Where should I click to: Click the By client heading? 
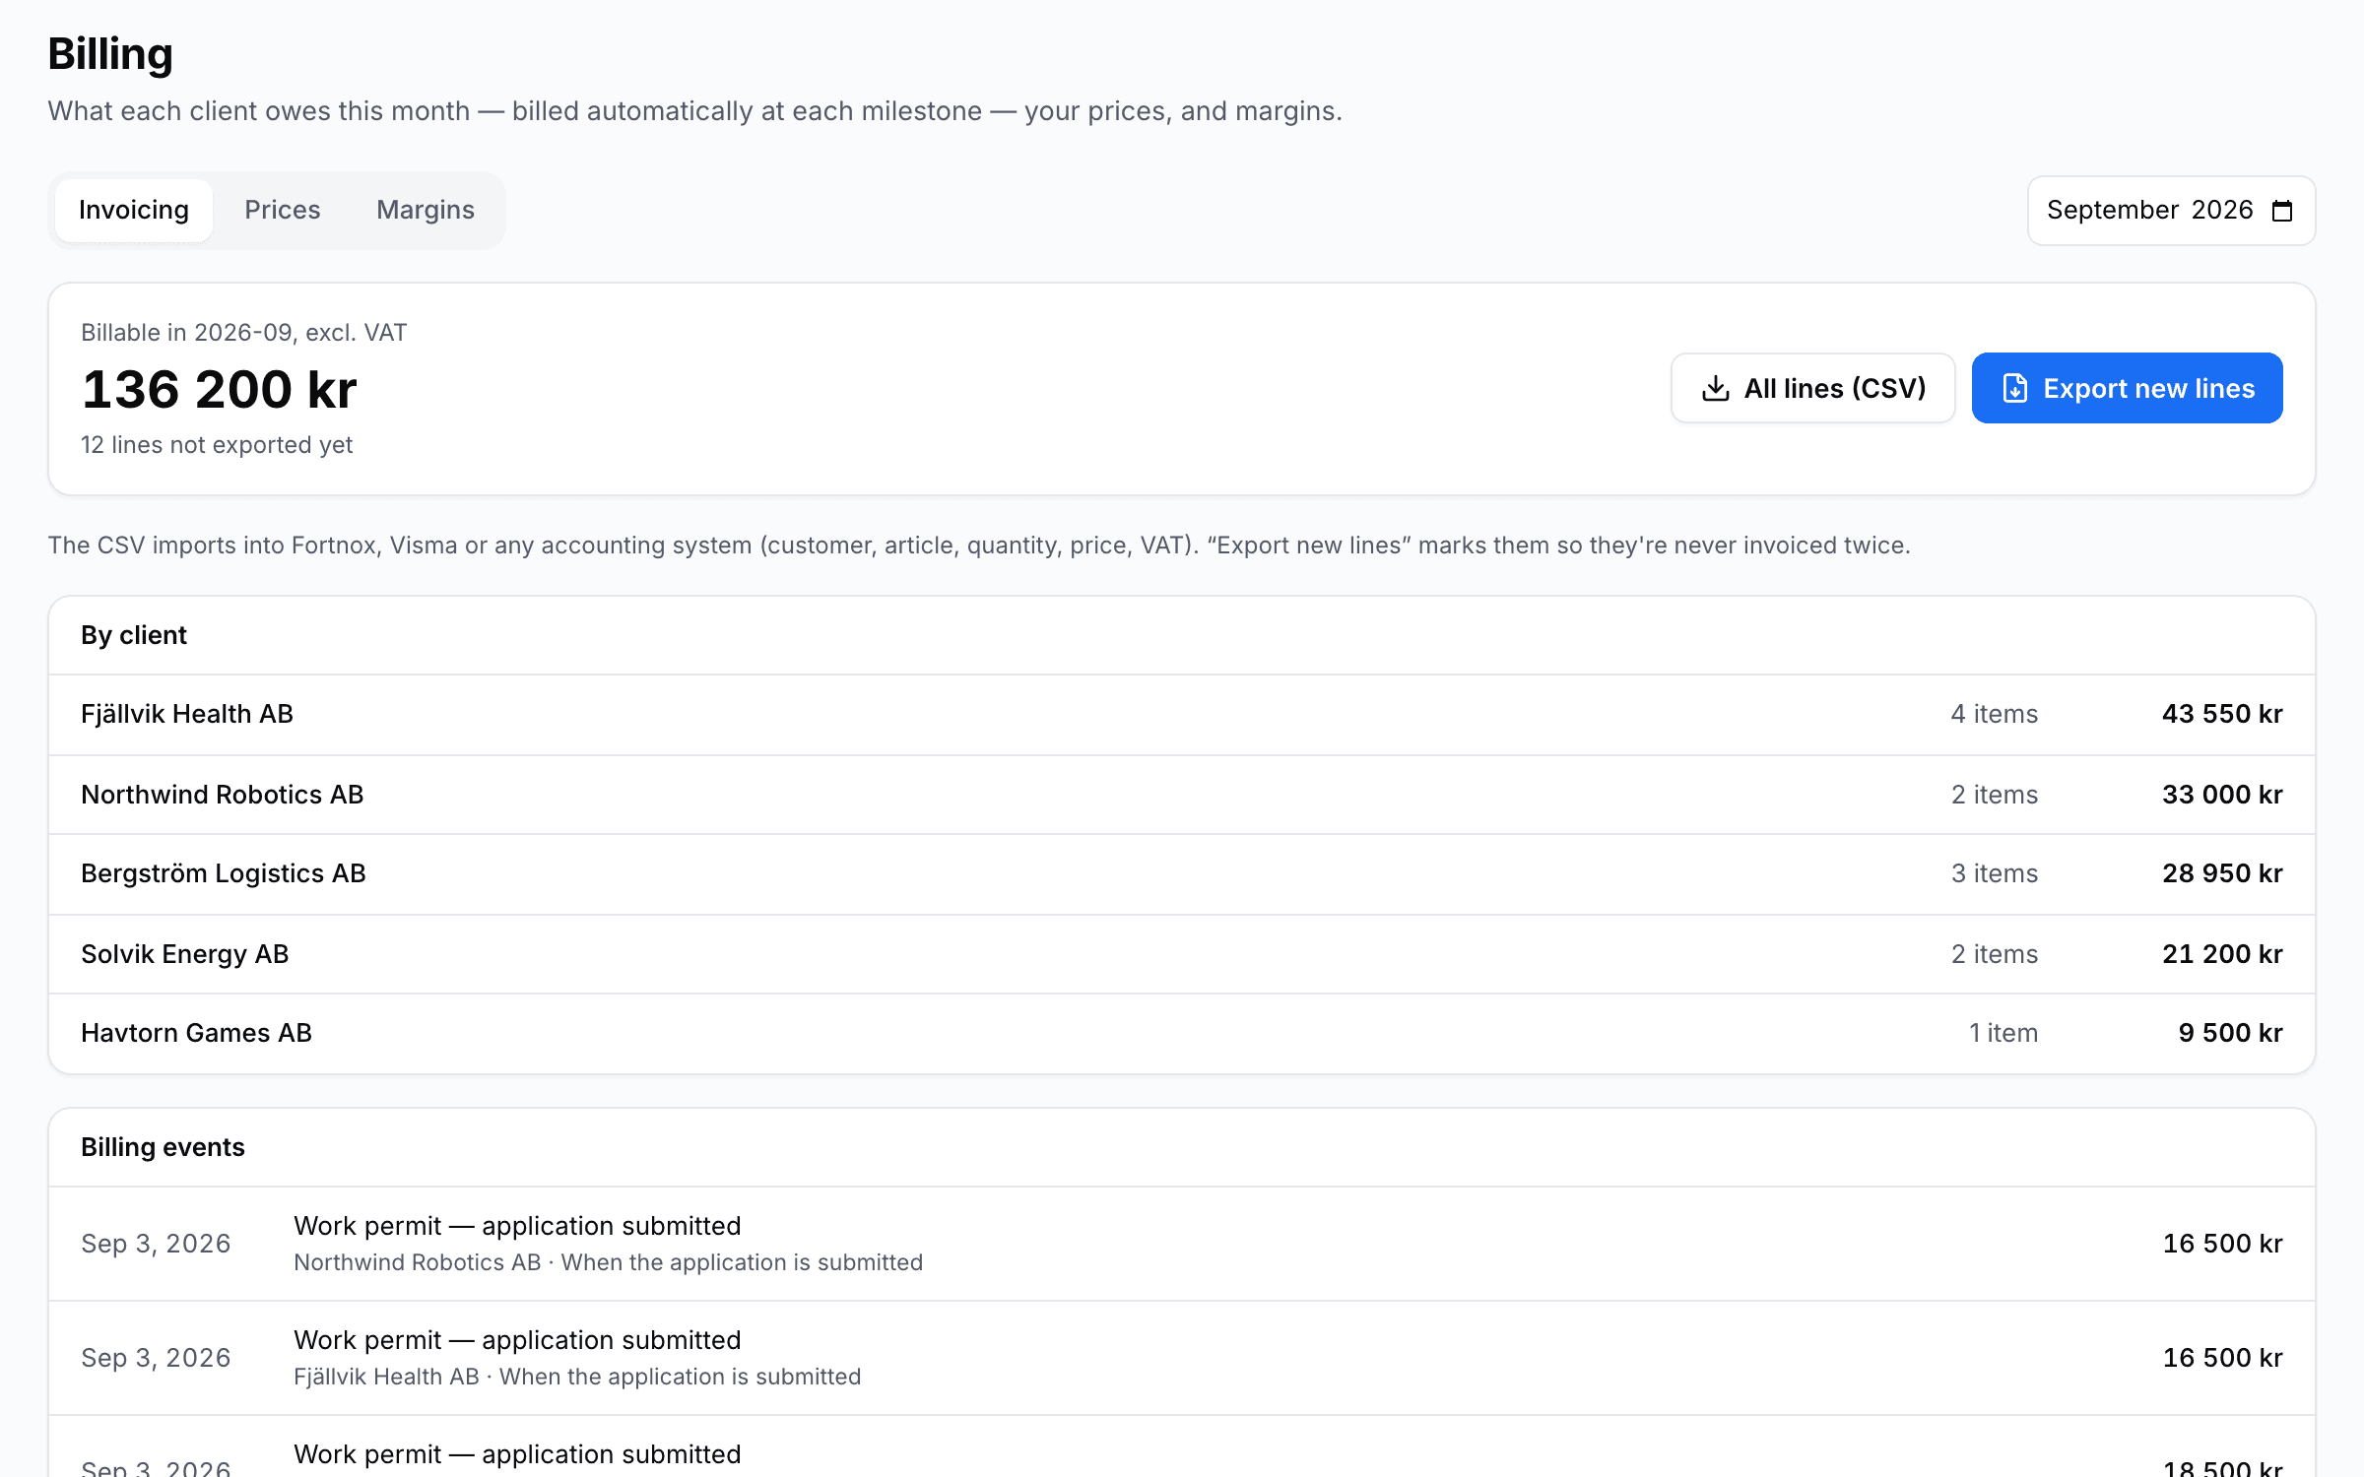pos(134,635)
